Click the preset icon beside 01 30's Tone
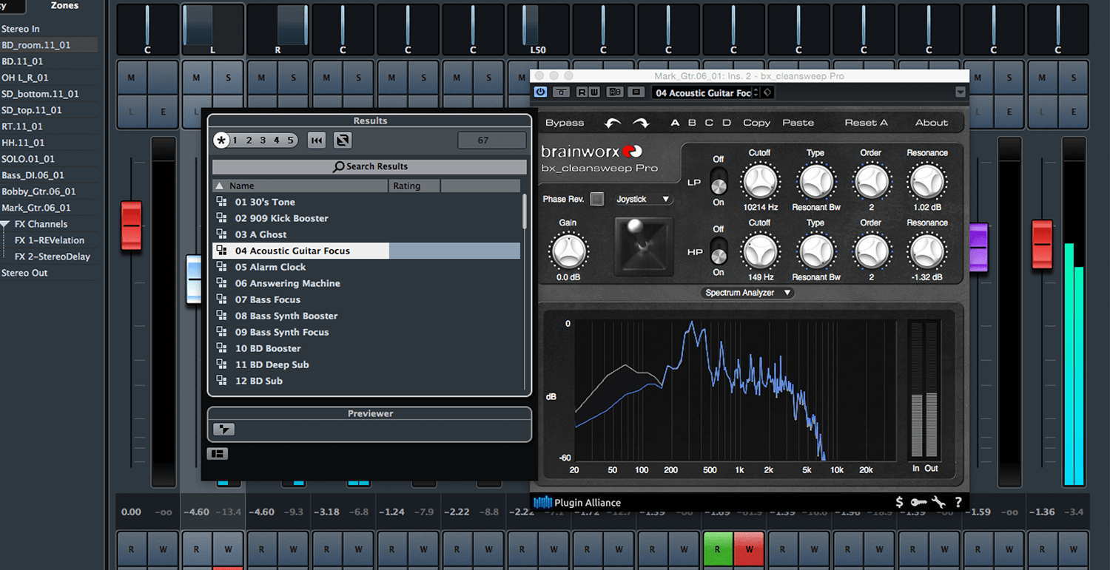 click(221, 202)
